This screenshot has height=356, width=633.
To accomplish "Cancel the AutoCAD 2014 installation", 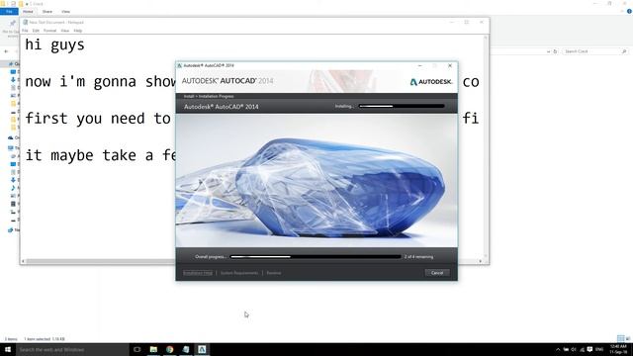I will click(437, 273).
